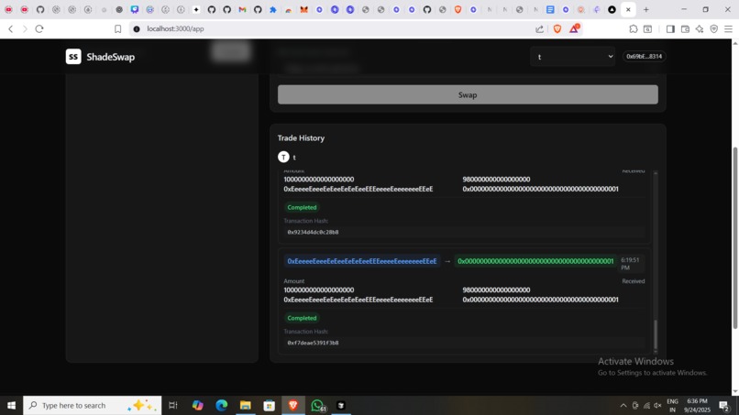Click the 6:19:51 PM timestamp
The image size is (739, 415).
pos(630,264)
